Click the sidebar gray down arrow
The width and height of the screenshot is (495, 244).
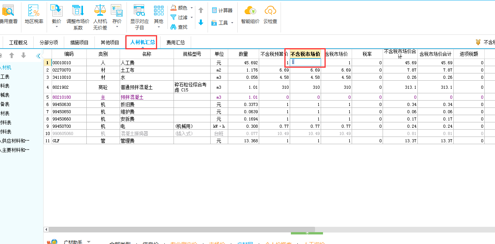(23, 55)
